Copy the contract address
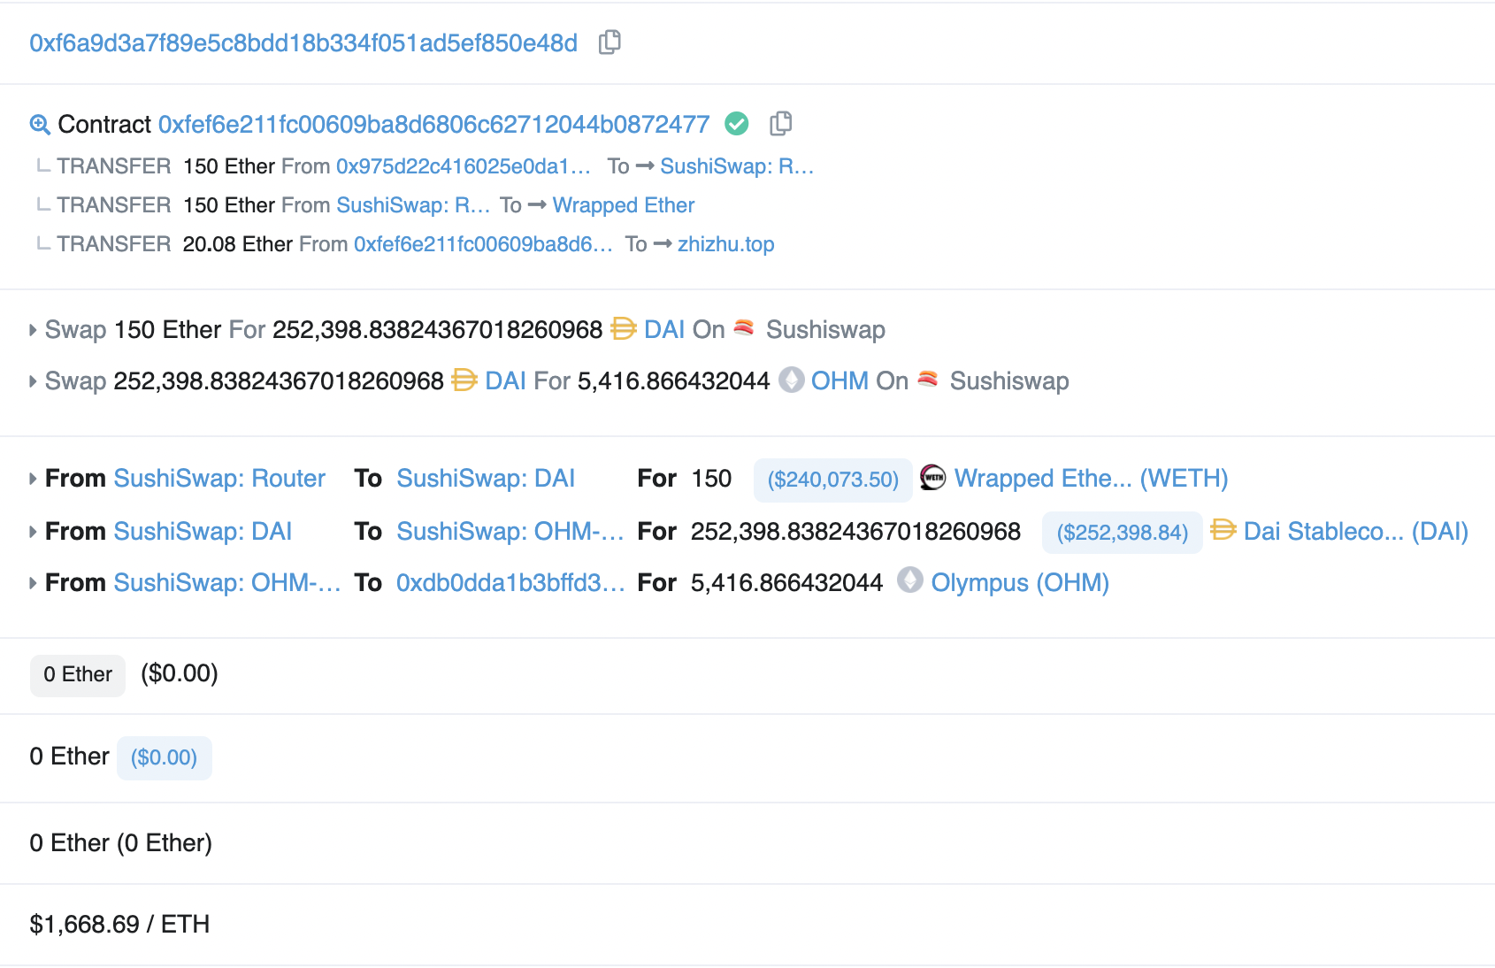This screenshot has height=968, width=1495. (x=780, y=124)
